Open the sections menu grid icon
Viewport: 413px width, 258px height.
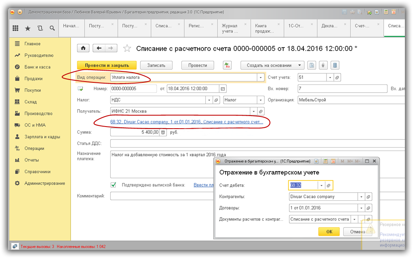(15, 28)
